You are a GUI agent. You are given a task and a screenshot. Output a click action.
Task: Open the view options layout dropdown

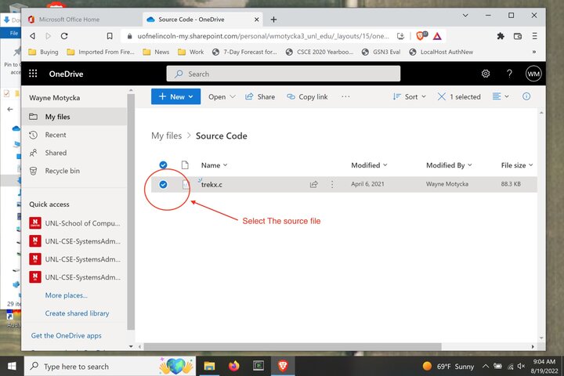[501, 96]
